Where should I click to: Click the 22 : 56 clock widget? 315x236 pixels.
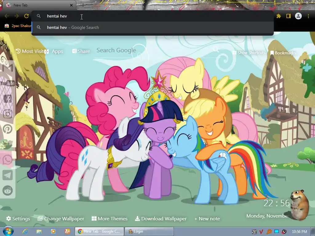coord(277,203)
